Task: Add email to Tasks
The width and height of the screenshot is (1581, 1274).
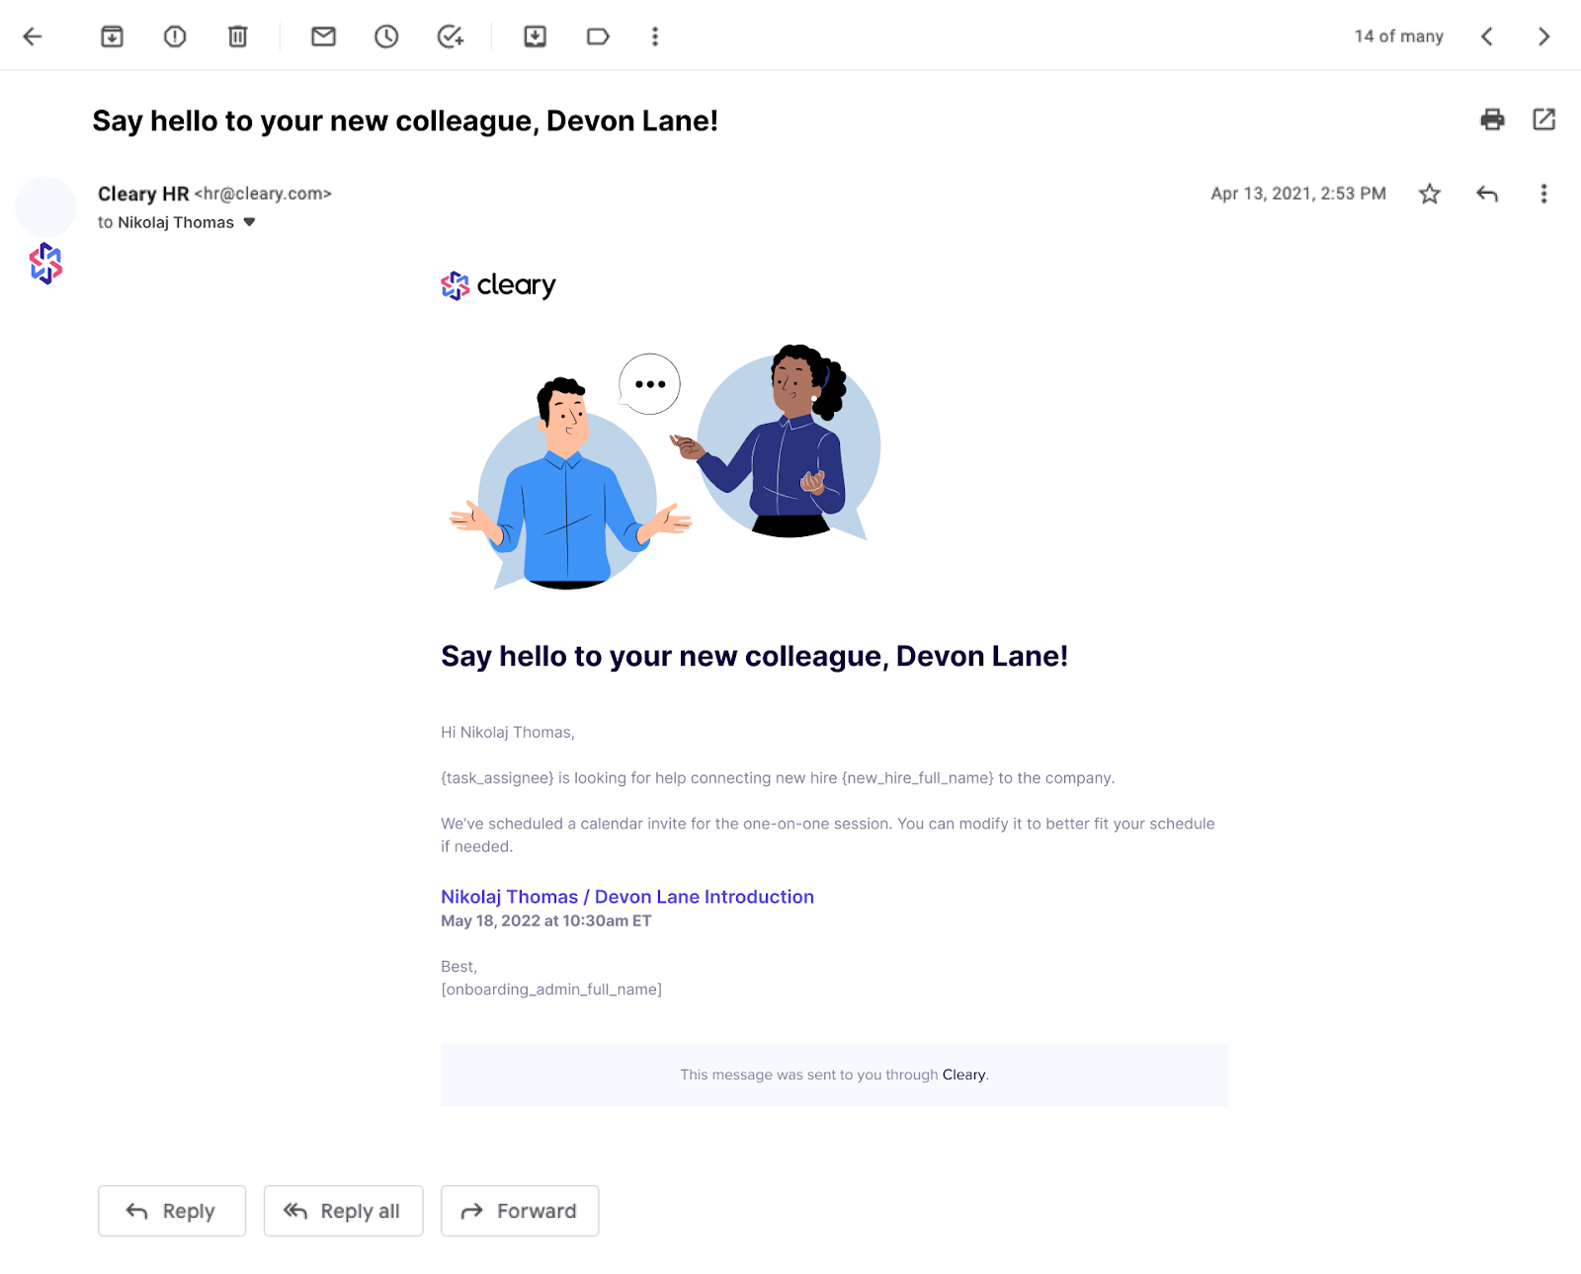Action: [x=451, y=37]
